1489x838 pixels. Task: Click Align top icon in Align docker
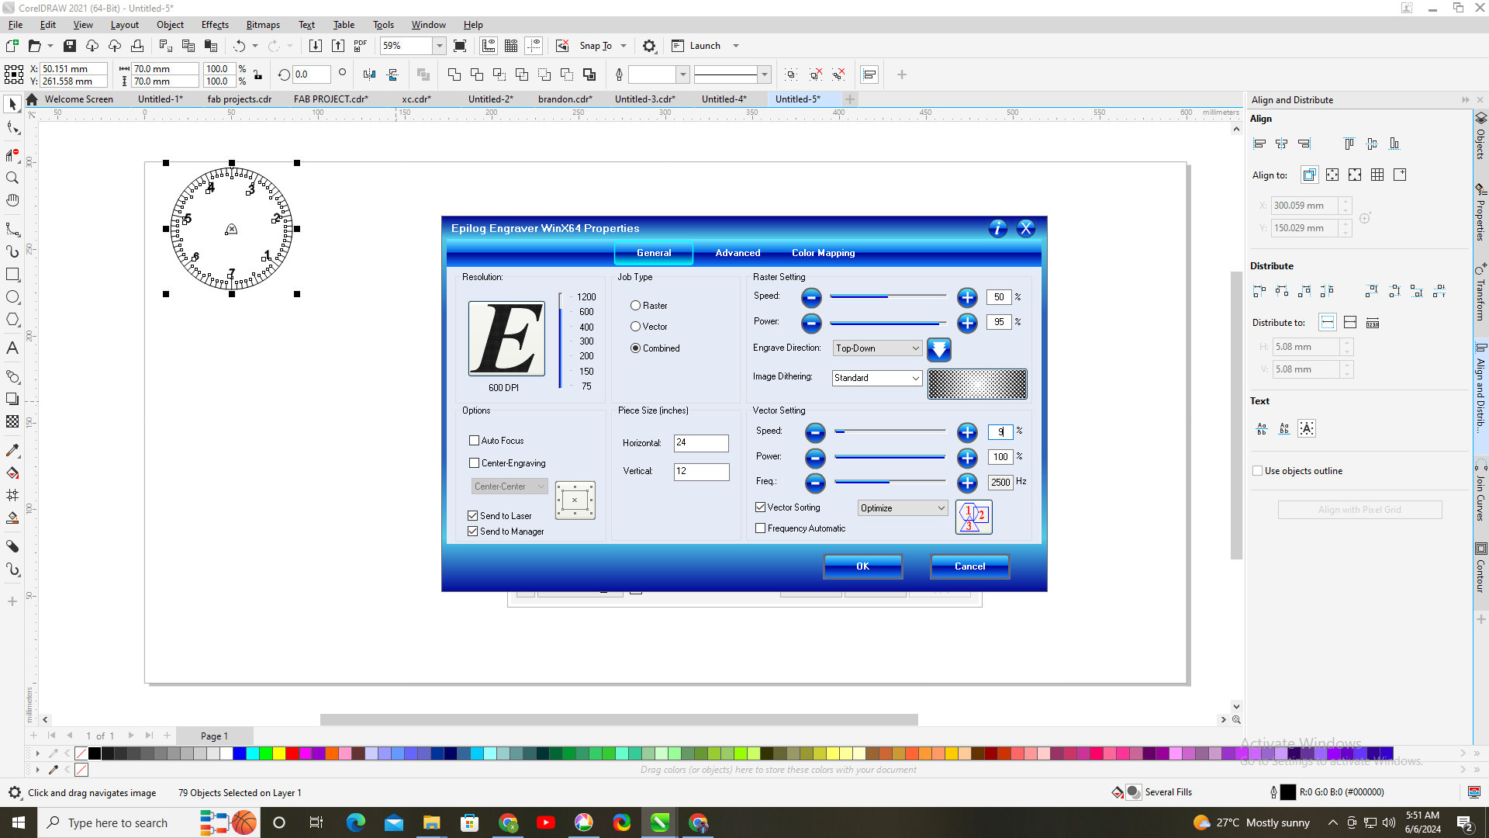point(1349,144)
